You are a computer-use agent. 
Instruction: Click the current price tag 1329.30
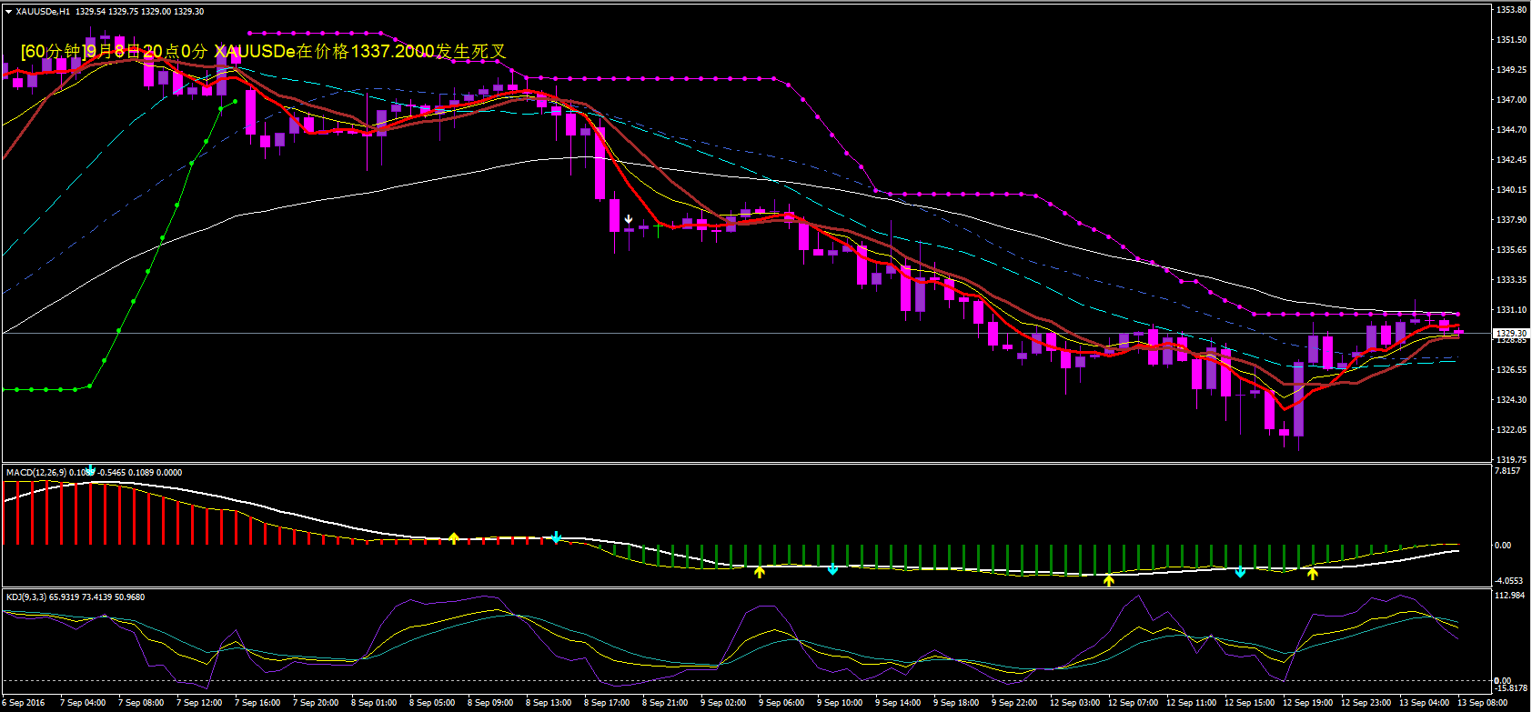click(x=1510, y=334)
